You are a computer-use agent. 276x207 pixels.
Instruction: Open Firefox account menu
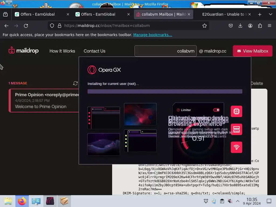pos(250,26)
